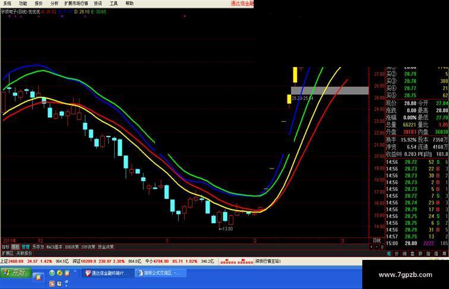
Task: Click the 14:57 28.75 tick row
Action: 417,236
